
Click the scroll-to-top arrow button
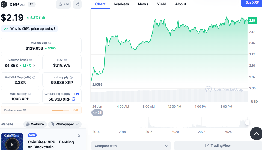(x=256, y=134)
